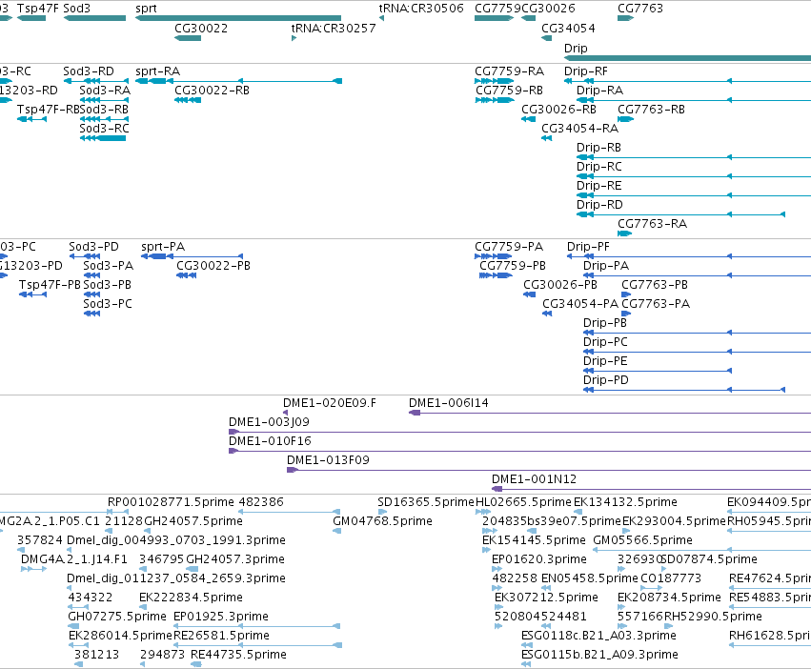
Task: Open the SD16365.5prime EST label
Action: pos(426,502)
